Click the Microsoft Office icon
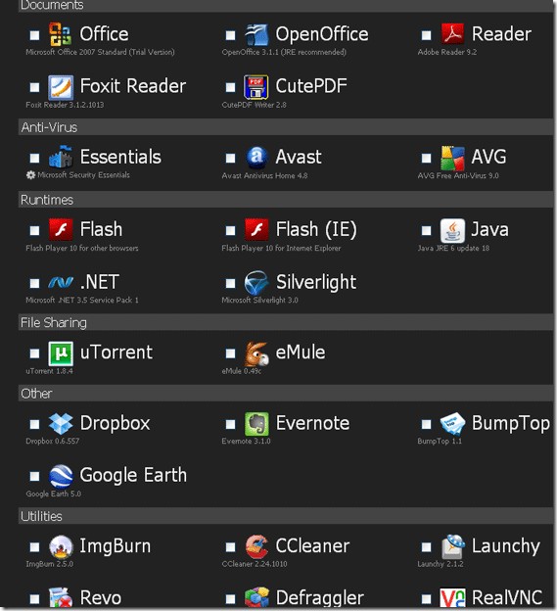 pos(61,34)
